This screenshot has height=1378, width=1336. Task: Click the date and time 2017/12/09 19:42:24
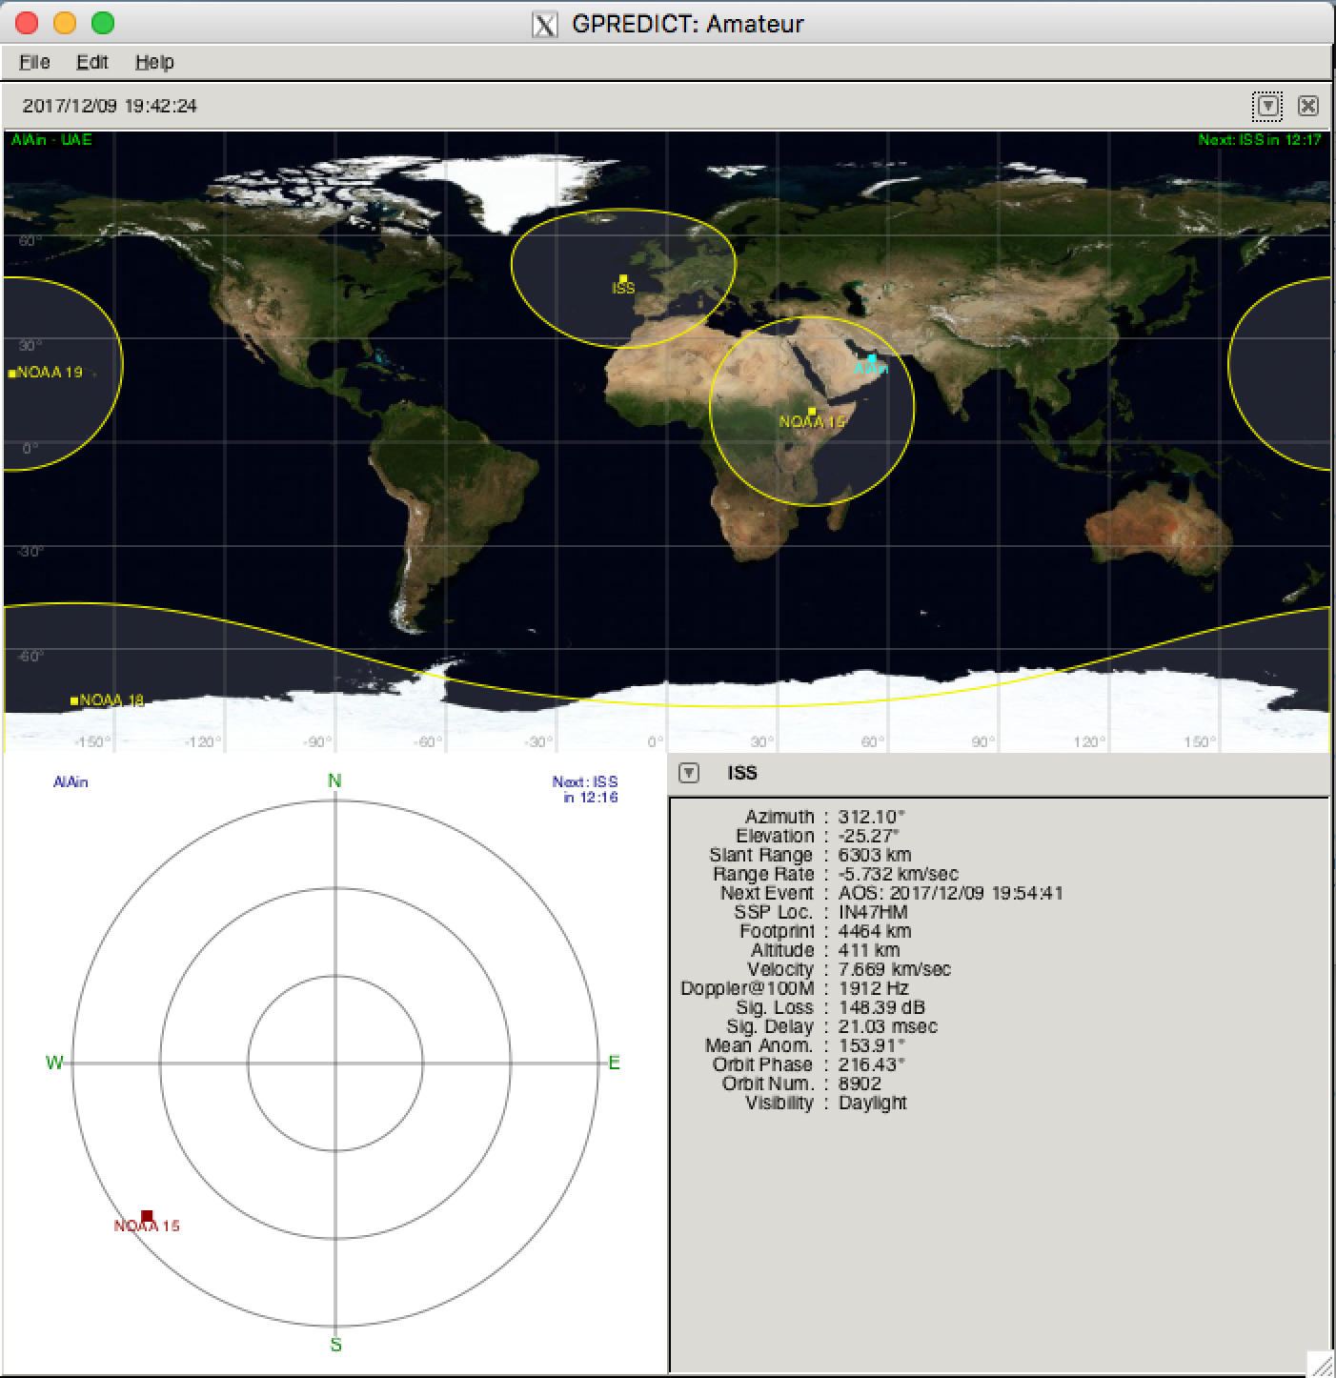click(x=110, y=106)
